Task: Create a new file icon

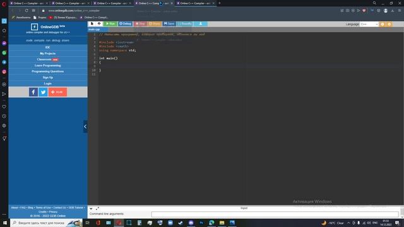Action: point(92,24)
